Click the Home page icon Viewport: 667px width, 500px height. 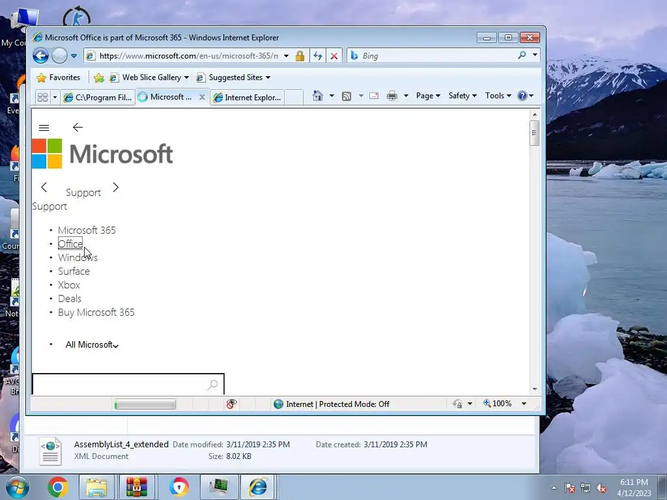[318, 96]
